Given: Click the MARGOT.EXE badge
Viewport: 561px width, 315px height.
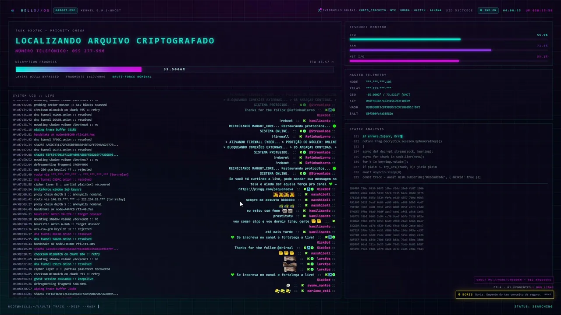Looking at the screenshot, I should pyautogui.click(x=65, y=10).
